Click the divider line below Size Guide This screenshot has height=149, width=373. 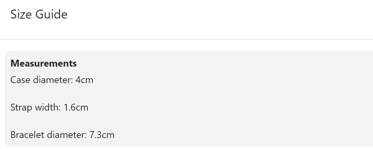pyautogui.click(x=187, y=39)
